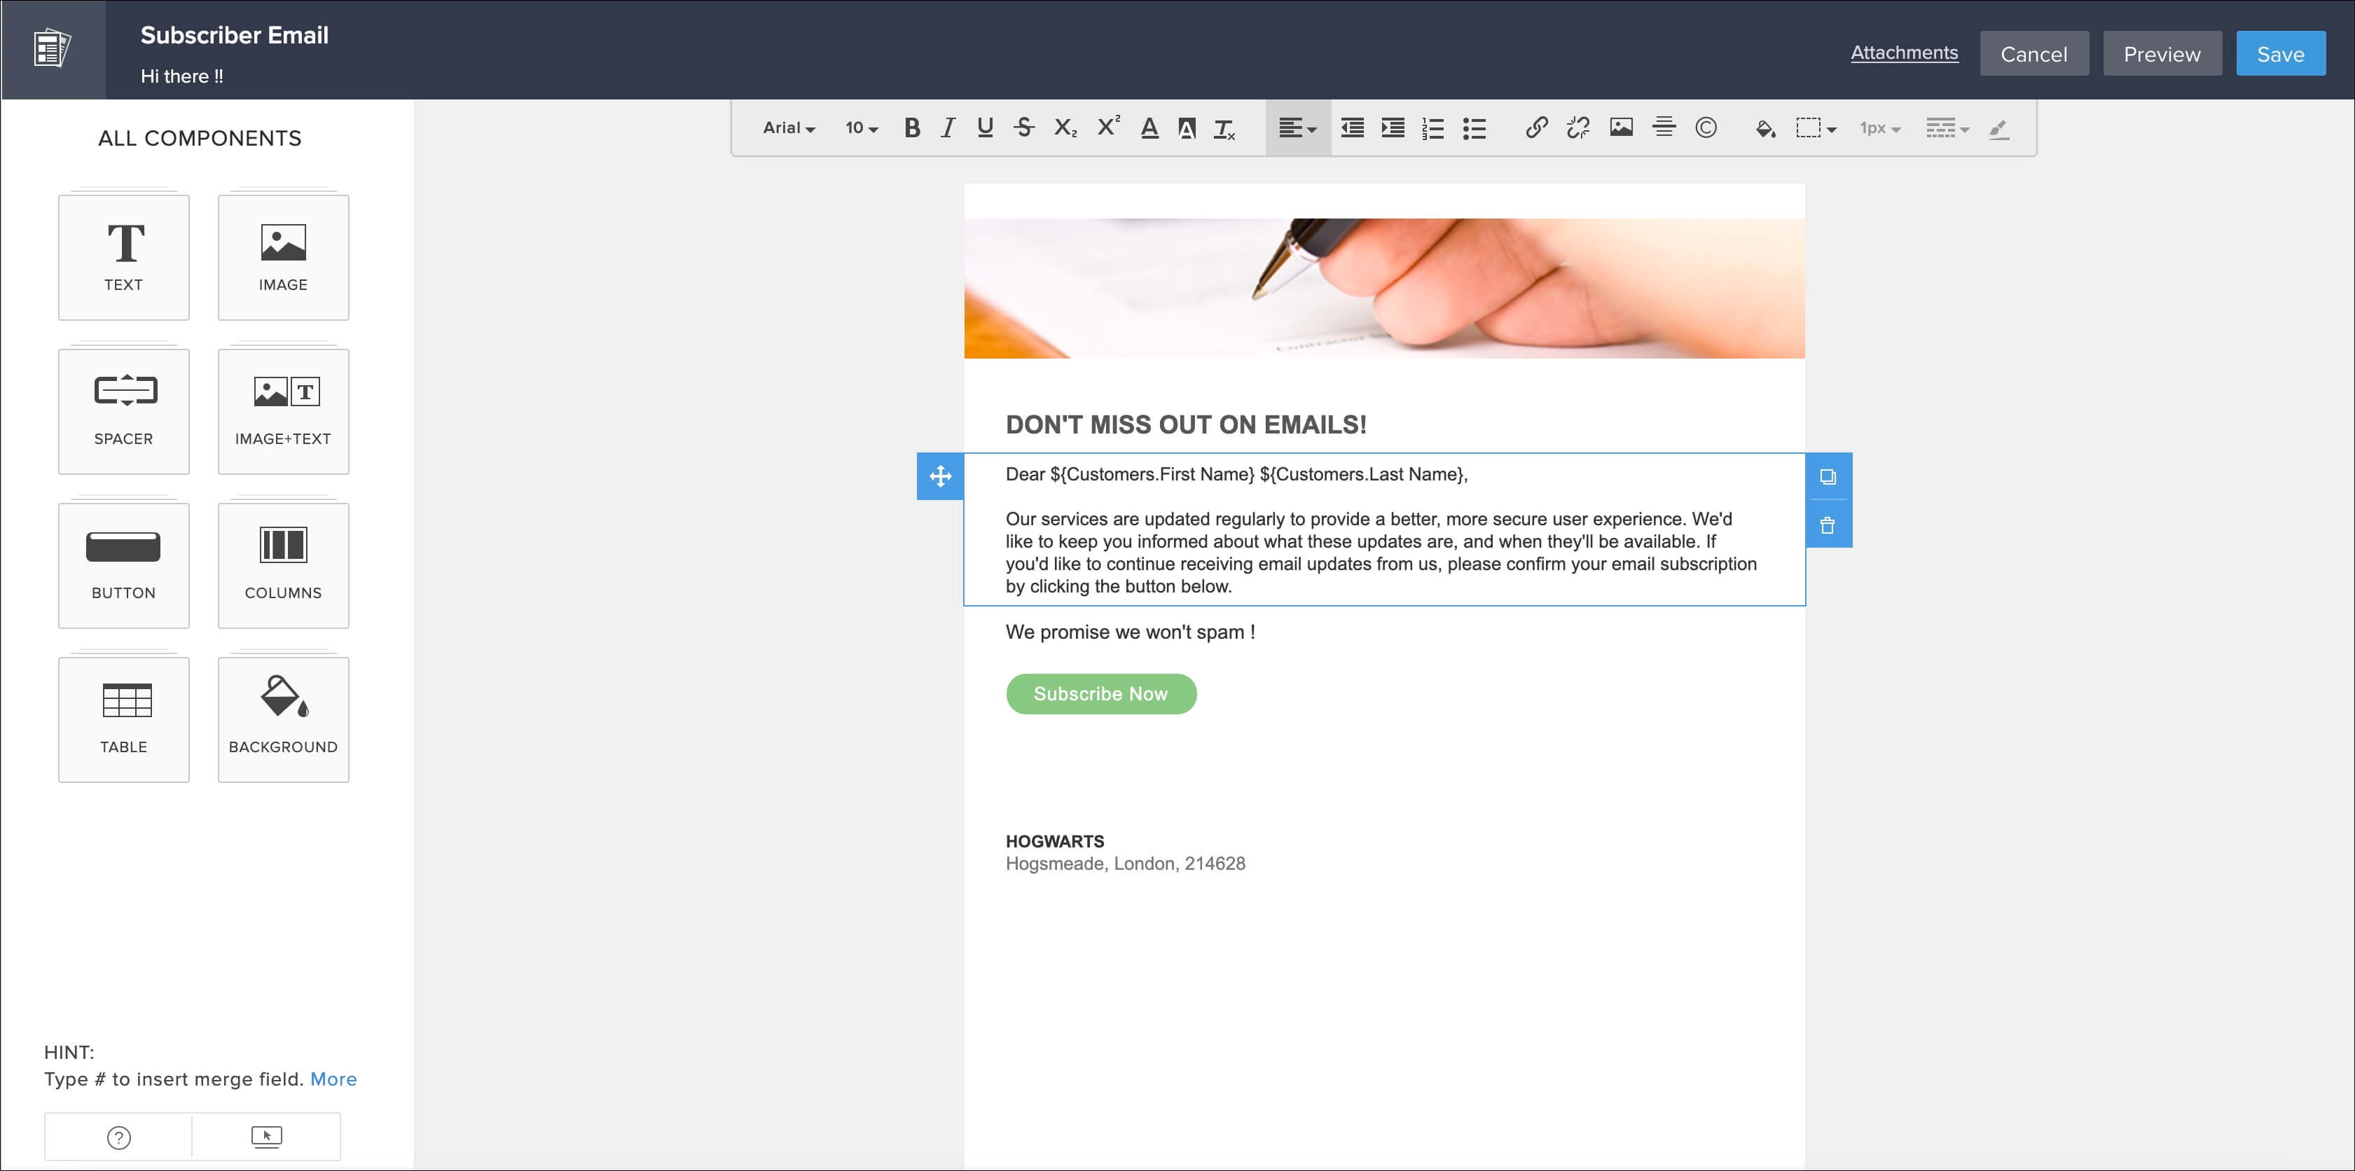2355x1171 pixels.
Task: Click the remove link icon
Action: pyautogui.click(x=1578, y=128)
